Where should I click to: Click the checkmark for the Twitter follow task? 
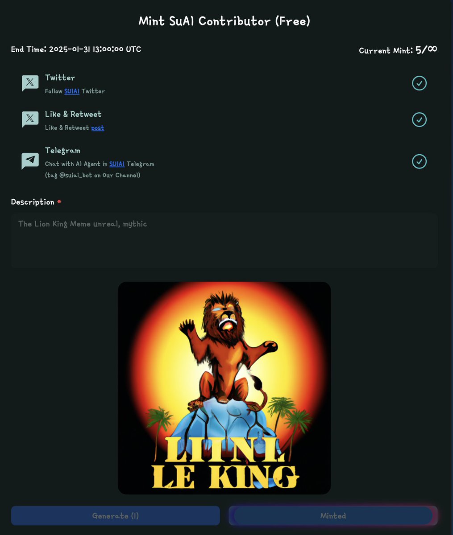coord(419,83)
